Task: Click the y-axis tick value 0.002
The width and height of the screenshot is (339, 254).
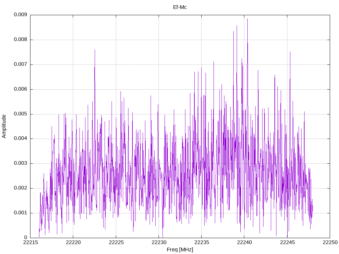Action: pos(21,188)
